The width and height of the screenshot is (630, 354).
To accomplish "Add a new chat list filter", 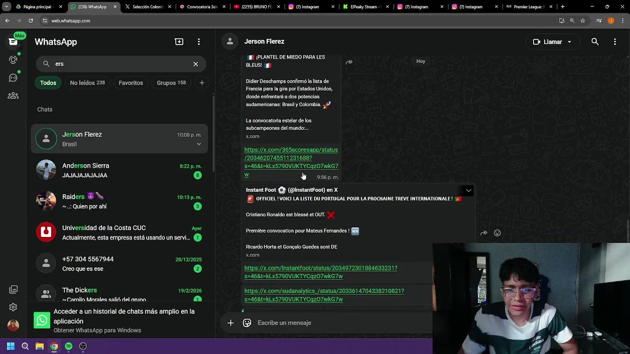I will [x=202, y=83].
